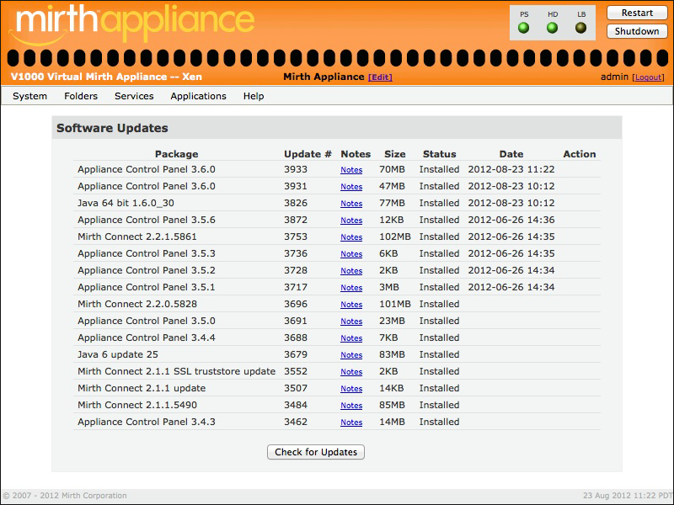Open Notes for update 3507
Viewport: 674px width, 505px height.
coord(351,388)
